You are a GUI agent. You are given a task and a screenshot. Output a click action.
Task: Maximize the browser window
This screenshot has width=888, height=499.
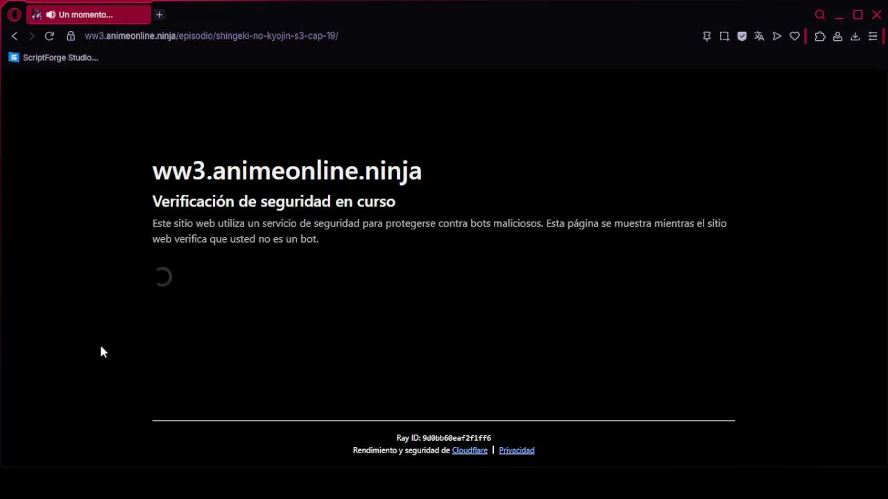click(857, 15)
